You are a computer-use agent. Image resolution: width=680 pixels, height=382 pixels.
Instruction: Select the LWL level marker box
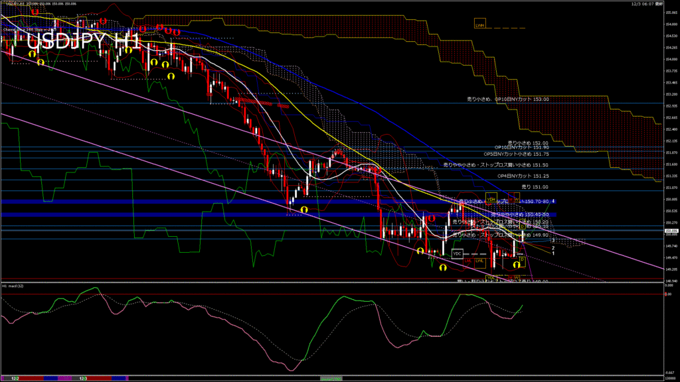479,261
